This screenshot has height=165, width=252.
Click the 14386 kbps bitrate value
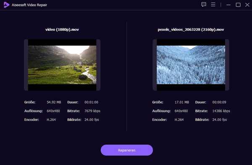[221, 111]
